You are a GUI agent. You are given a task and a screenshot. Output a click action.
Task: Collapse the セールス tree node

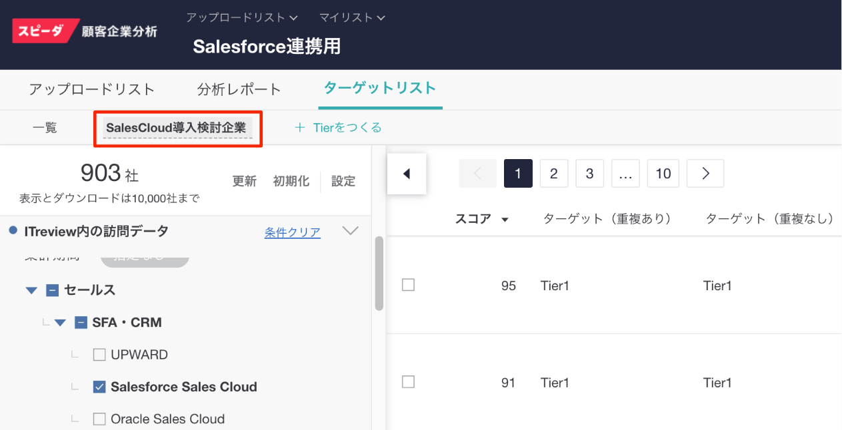(31, 290)
